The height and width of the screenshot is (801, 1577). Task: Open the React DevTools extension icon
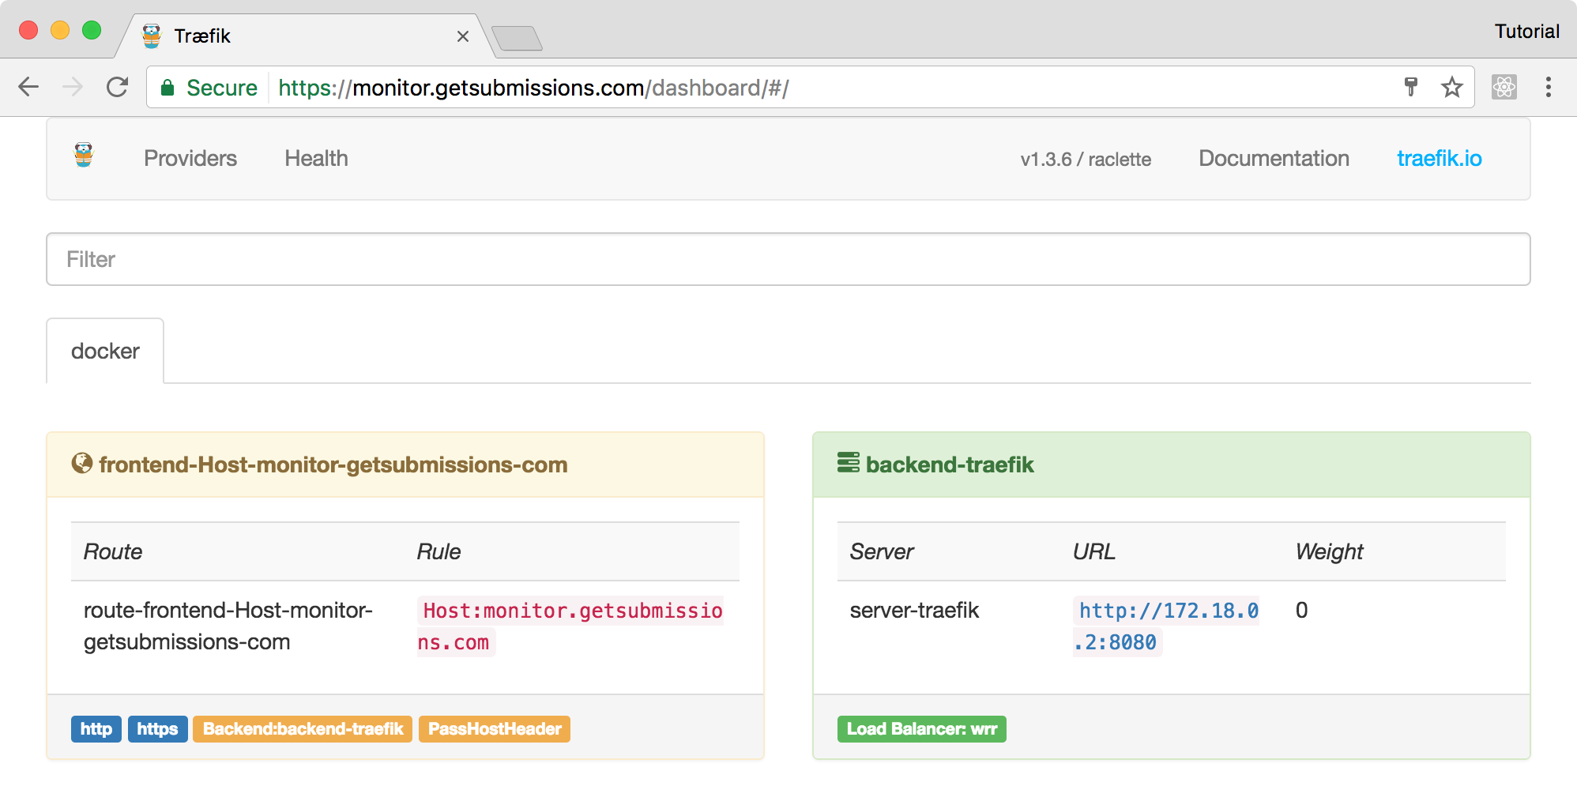1504,87
